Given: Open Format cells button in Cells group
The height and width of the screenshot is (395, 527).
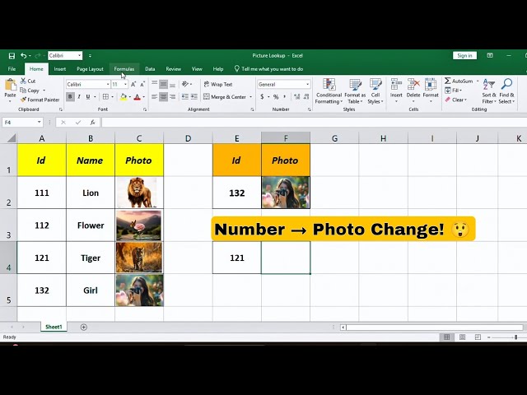Looking at the screenshot, I should (x=431, y=91).
